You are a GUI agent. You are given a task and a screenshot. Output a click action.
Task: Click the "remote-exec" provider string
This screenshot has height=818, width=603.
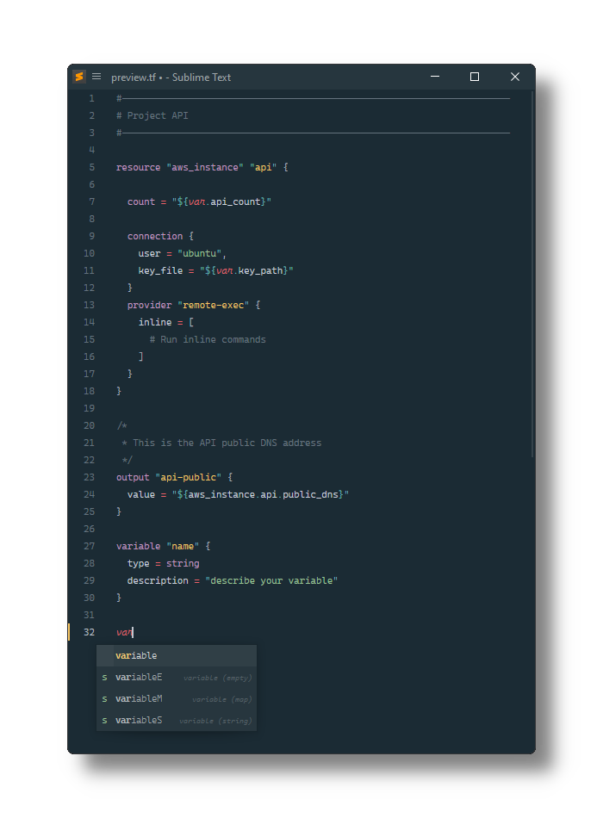coord(213,305)
